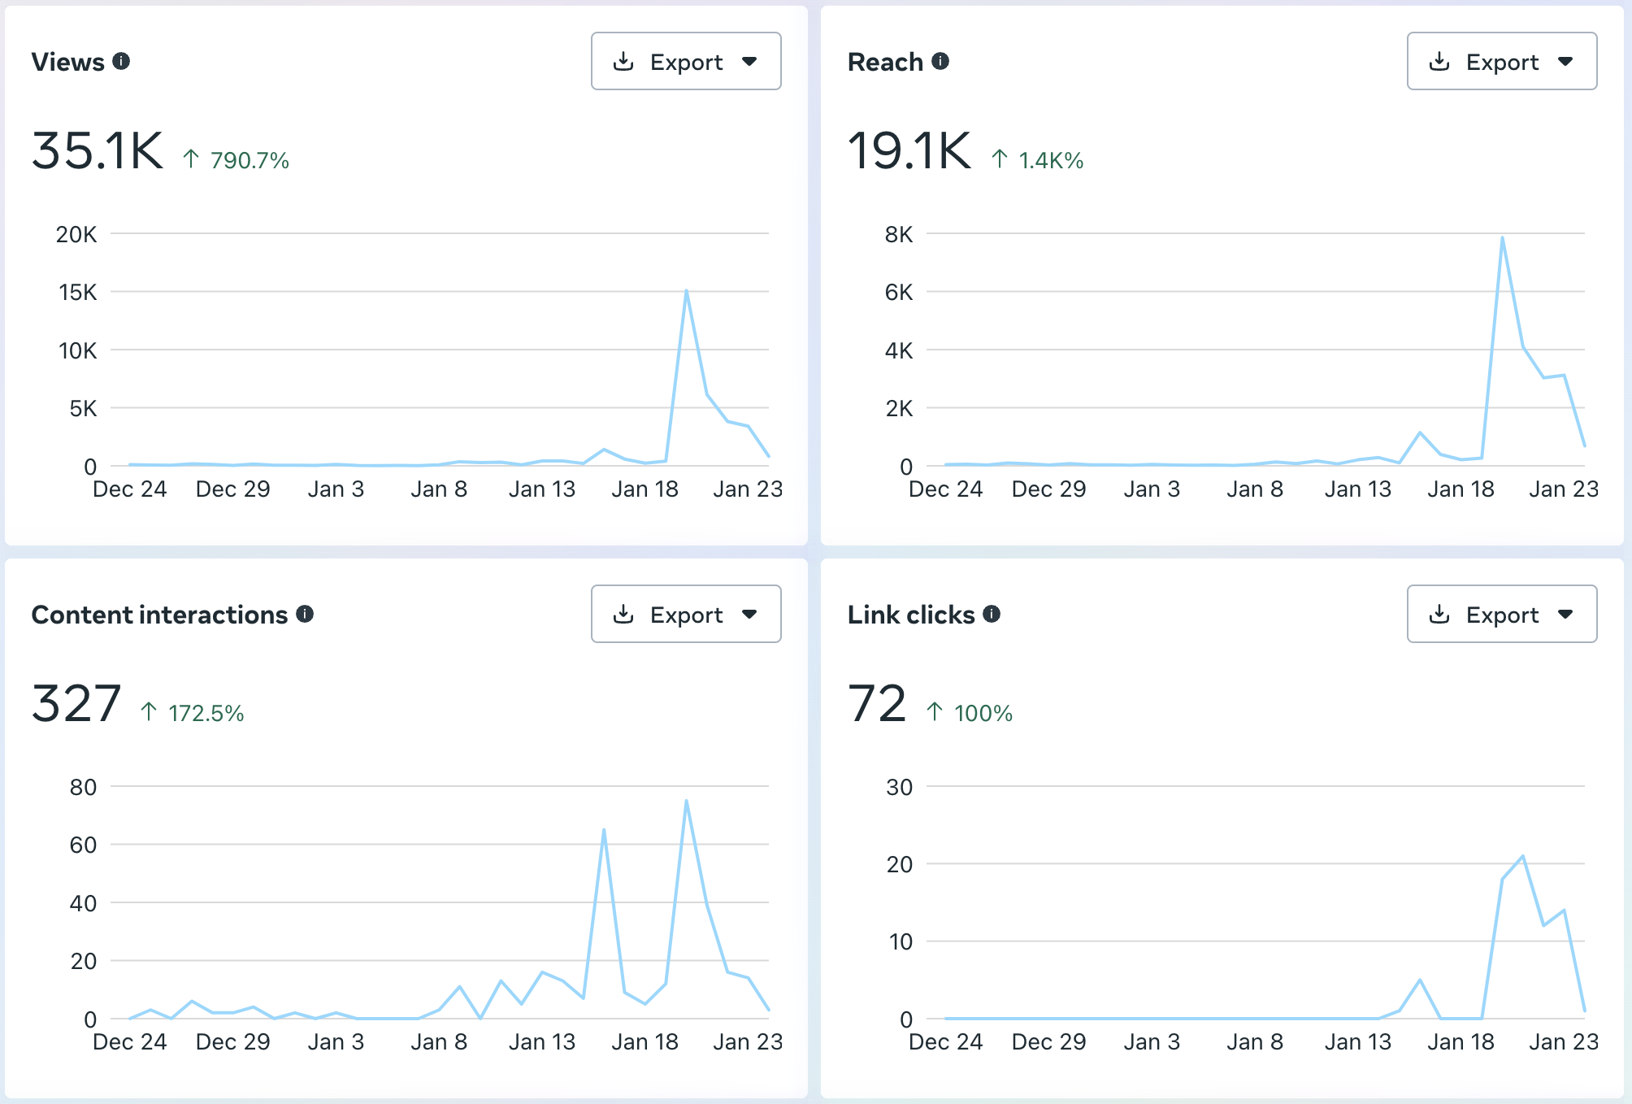Screen dimensions: 1632x1104
Task: Expand the Views Export dropdown arrow
Action: 749,62
